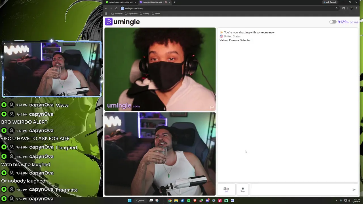
Task: Open the Gaming bookmark folder
Action: [x=145, y=14]
